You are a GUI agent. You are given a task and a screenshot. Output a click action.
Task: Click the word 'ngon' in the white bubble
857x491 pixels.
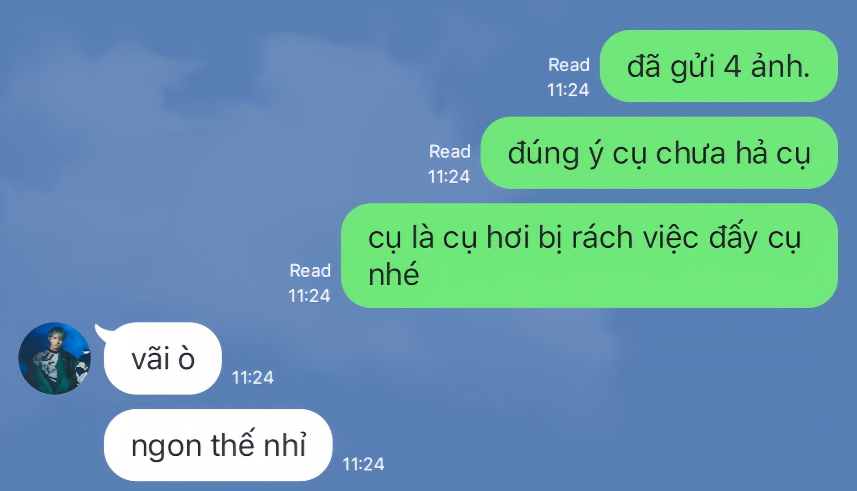coord(166,447)
